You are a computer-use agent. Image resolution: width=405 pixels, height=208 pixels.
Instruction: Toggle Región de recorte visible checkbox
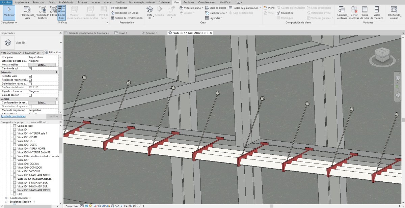point(30,80)
